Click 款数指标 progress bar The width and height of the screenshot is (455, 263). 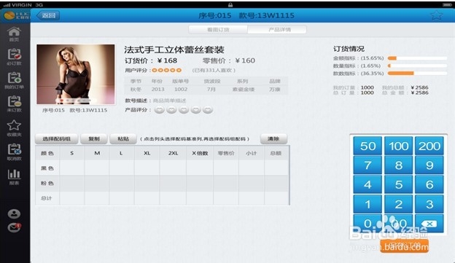[x=417, y=74]
